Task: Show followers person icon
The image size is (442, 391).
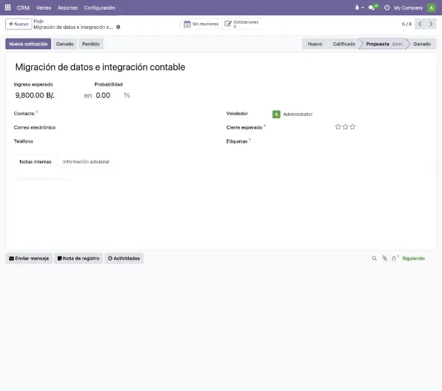Action: pos(395,258)
